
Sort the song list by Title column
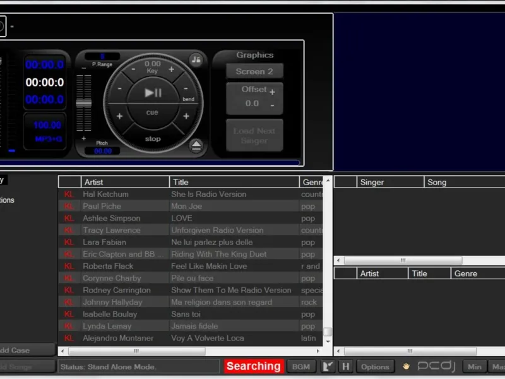coord(234,182)
